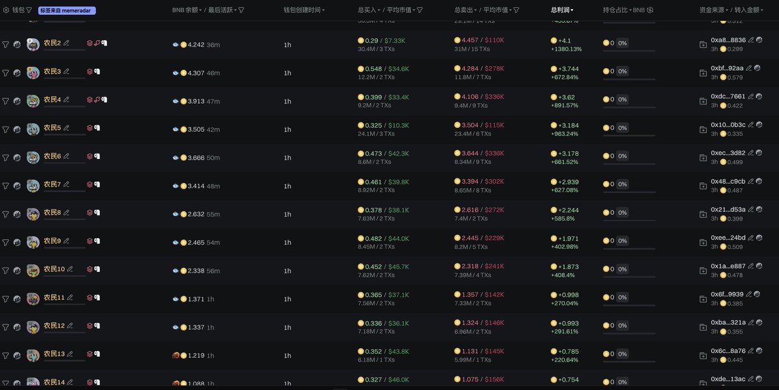Toggle the eye icon beside 3.505 balance

click(x=175, y=130)
